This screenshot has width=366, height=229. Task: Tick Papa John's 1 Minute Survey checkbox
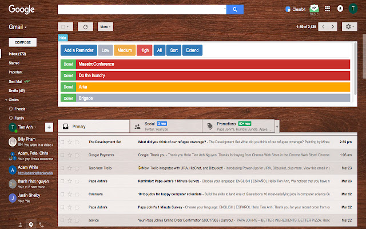[62, 207]
